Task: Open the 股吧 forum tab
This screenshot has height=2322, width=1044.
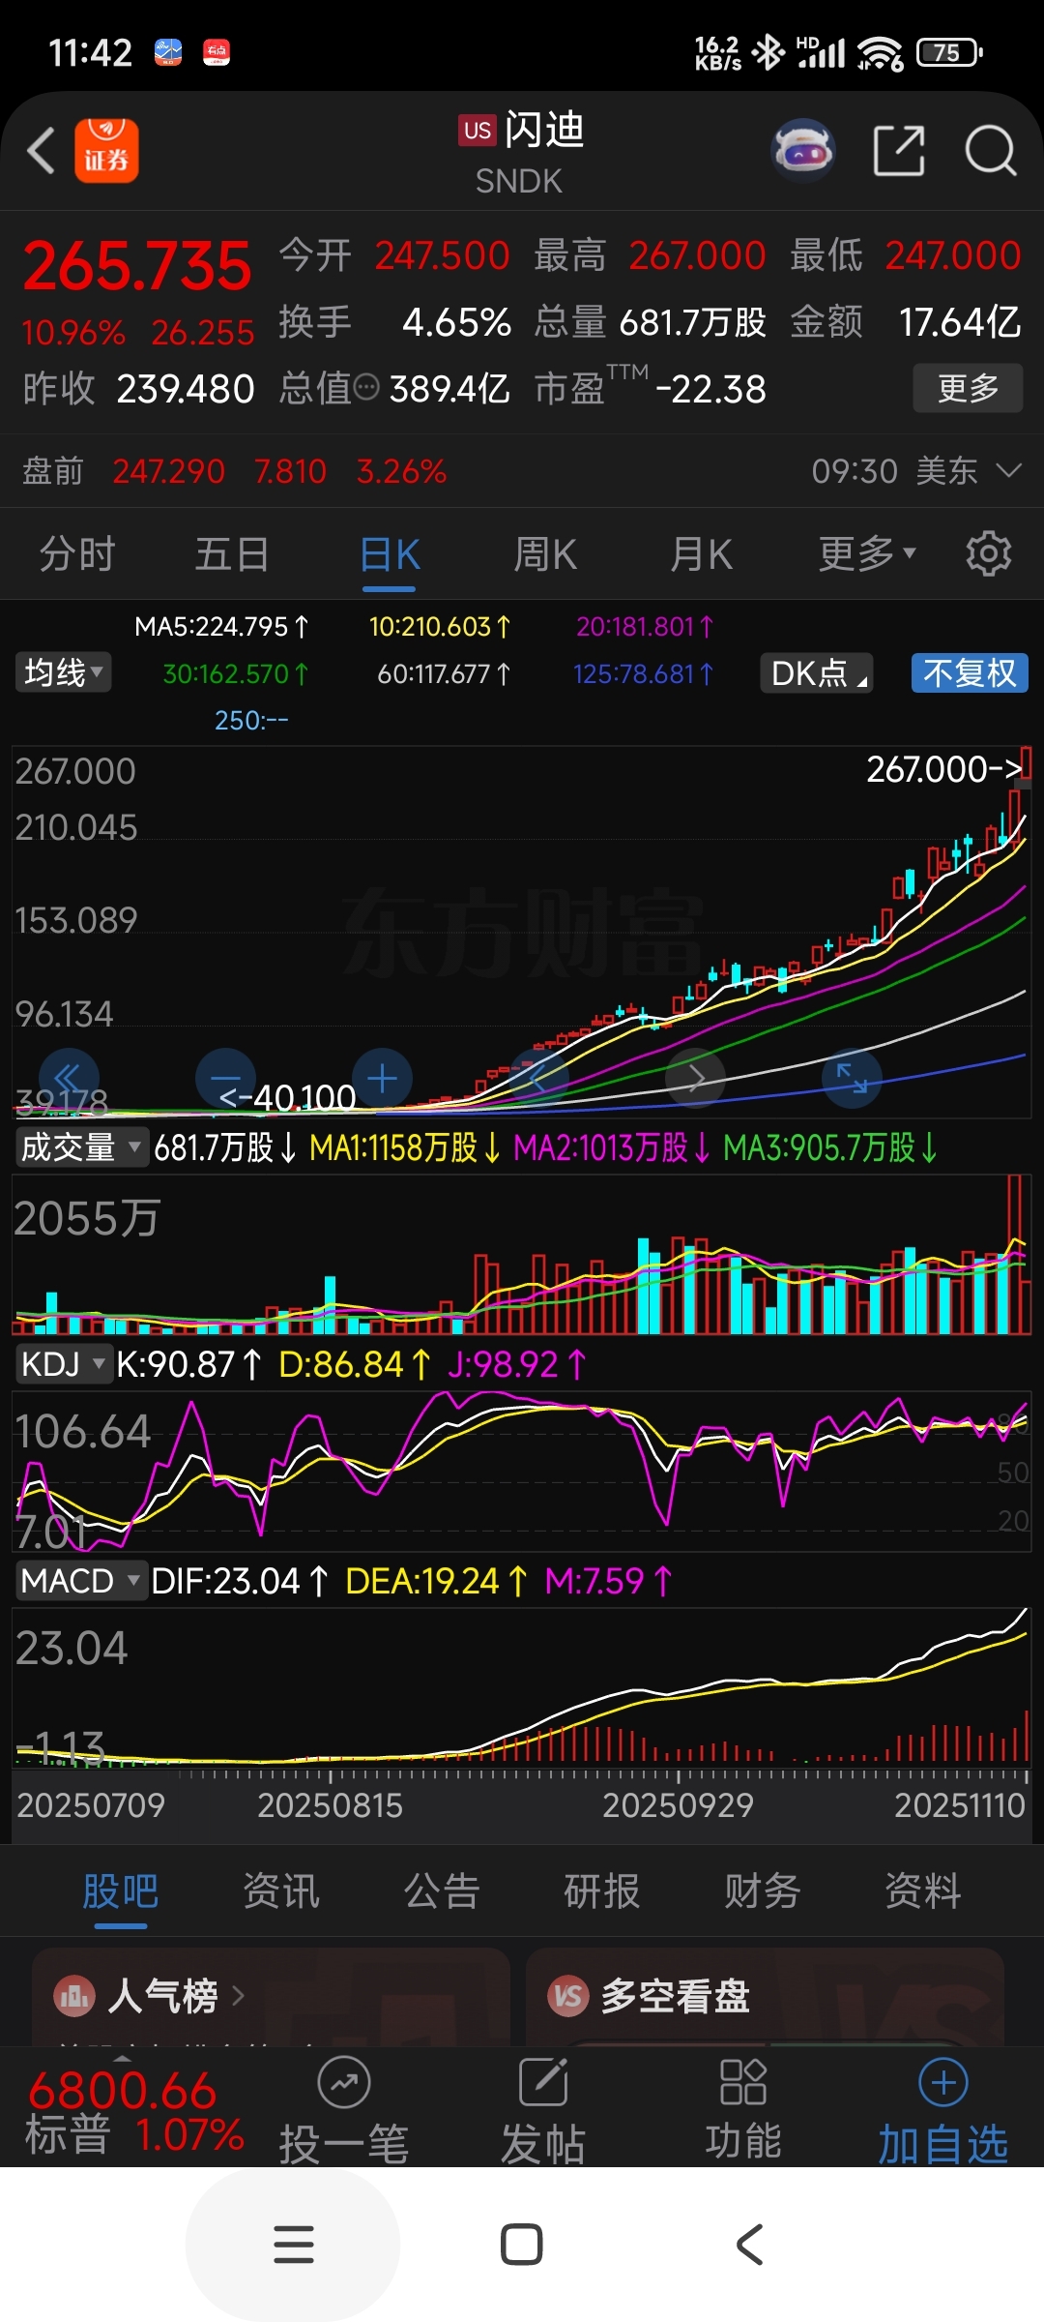Action: pyautogui.click(x=120, y=1890)
